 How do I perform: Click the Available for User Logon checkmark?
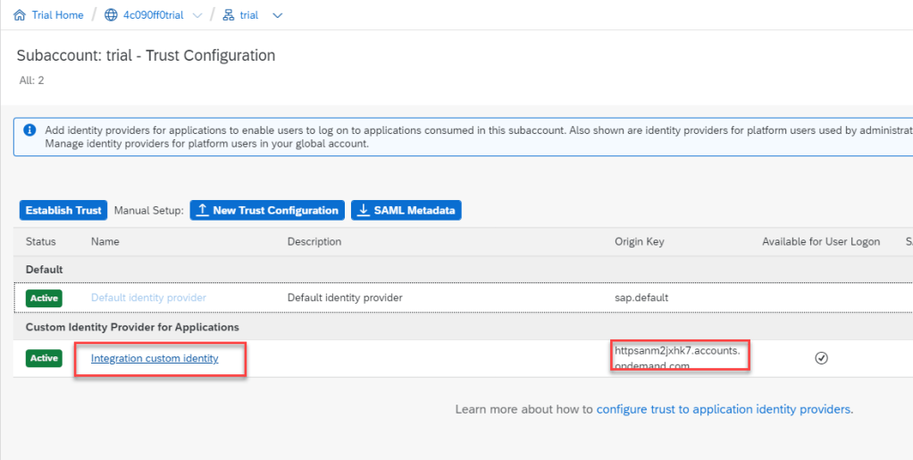click(x=821, y=358)
